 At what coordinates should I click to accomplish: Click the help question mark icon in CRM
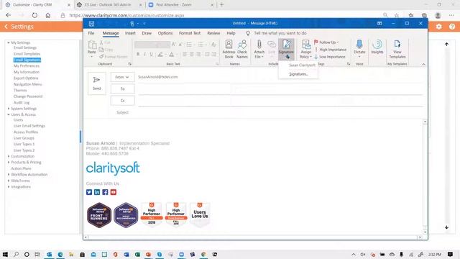(x=452, y=27)
